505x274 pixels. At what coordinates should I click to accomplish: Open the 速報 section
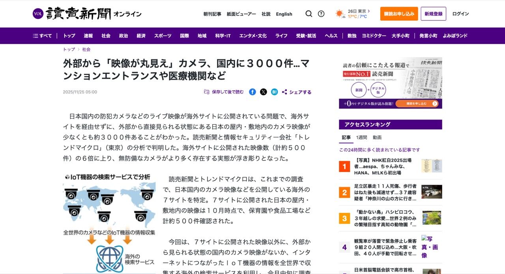(88, 36)
